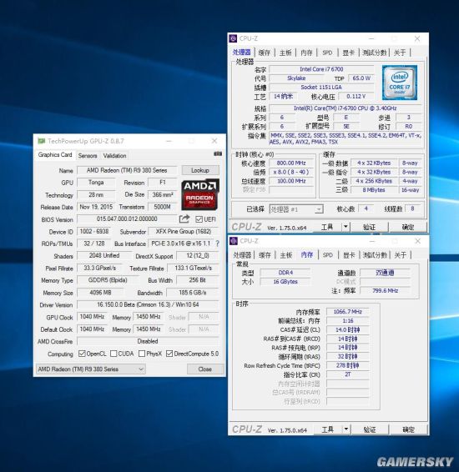Screen dimensions: 459x472
Task: Toggle the DirectCompute 5.0 checkbox
Action: pos(169,354)
